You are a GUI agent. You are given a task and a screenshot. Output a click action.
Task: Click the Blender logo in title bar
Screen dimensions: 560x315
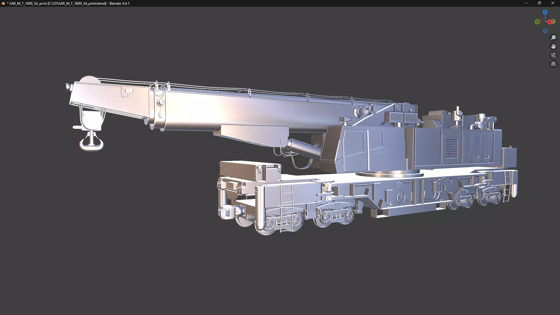pos(3,3)
